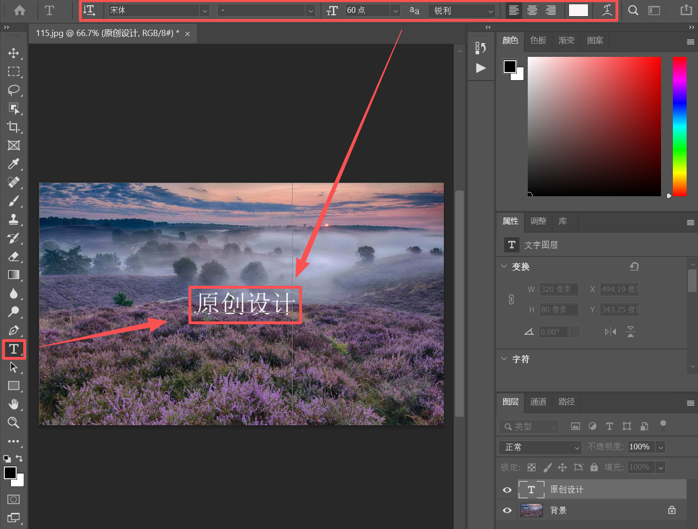Collapse the 变换 section
The width and height of the screenshot is (698, 529).
(504, 266)
